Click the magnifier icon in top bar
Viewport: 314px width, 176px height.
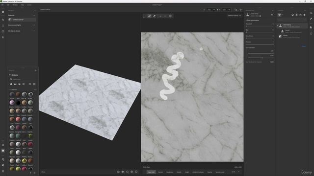236,10
